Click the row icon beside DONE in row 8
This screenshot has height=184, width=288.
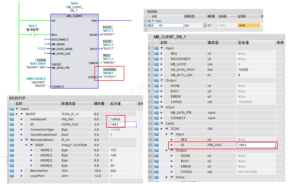[156, 86]
